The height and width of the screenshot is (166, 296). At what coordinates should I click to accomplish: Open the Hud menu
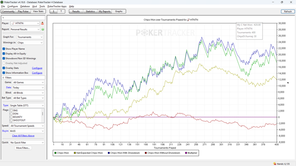(35, 6)
